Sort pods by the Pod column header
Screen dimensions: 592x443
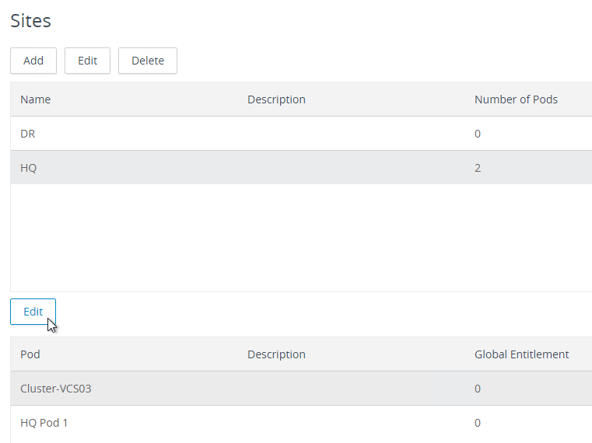point(30,354)
